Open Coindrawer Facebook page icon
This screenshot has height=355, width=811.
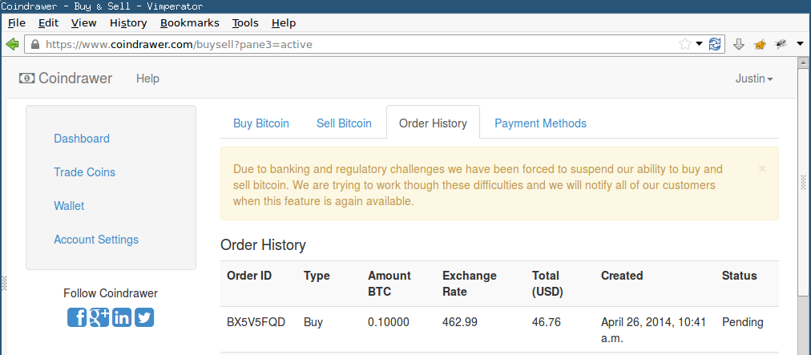click(x=77, y=317)
